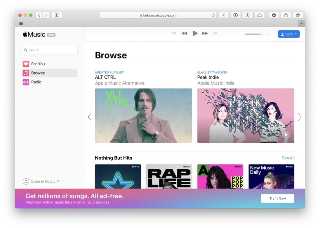Click the Apple Music logo
Image resolution: width=320 pixels, height=228 pixels.
34,34
